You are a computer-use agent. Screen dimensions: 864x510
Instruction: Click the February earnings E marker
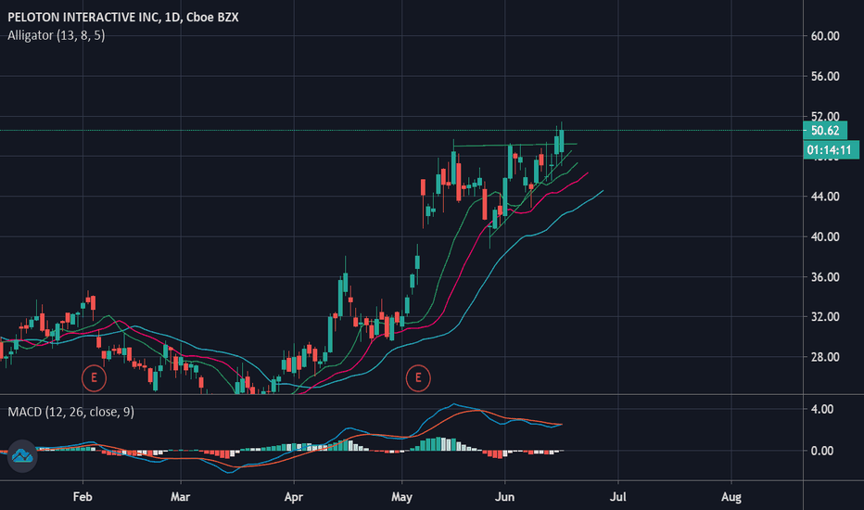pos(94,377)
